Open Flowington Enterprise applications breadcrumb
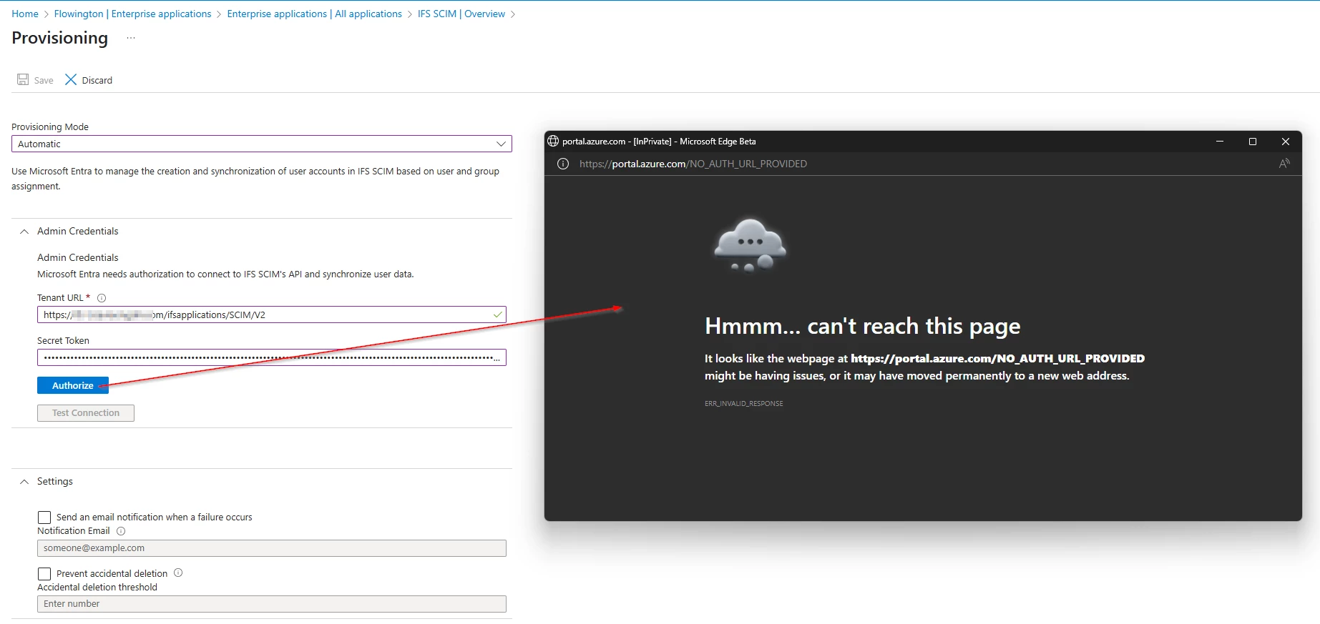 tap(132, 14)
